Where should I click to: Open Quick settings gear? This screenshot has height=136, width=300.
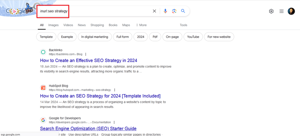[271, 11]
